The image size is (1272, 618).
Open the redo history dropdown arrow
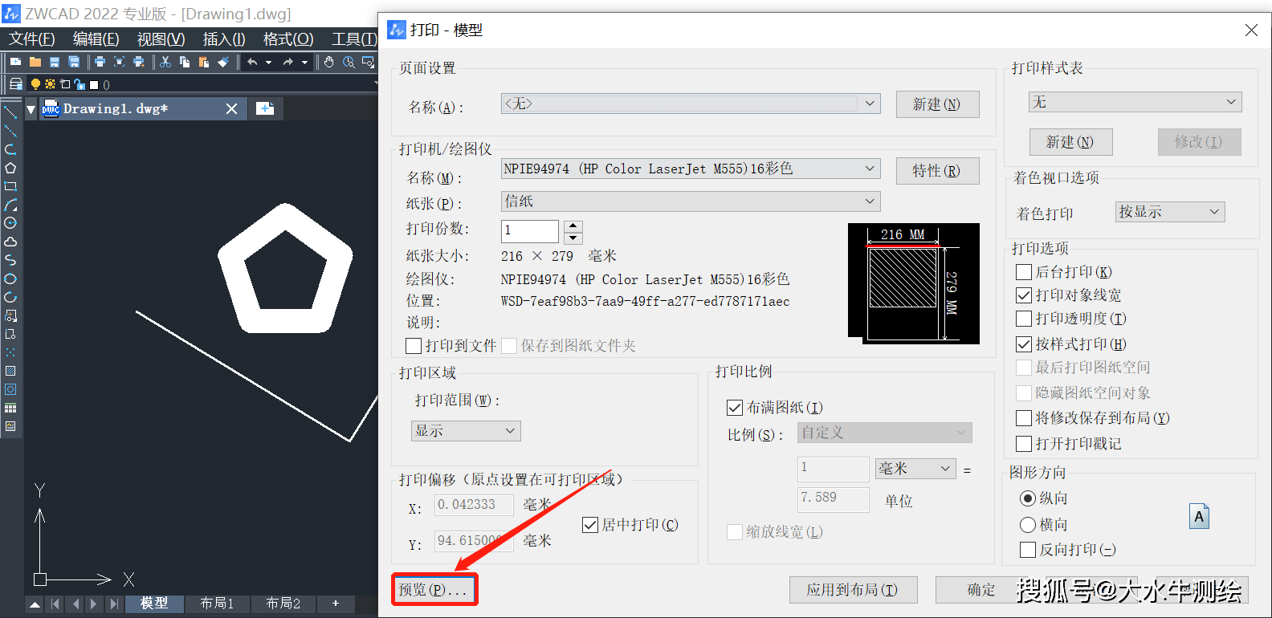click(304, 63)
